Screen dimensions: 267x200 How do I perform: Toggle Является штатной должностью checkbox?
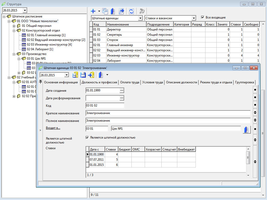(x=87, y=137)
